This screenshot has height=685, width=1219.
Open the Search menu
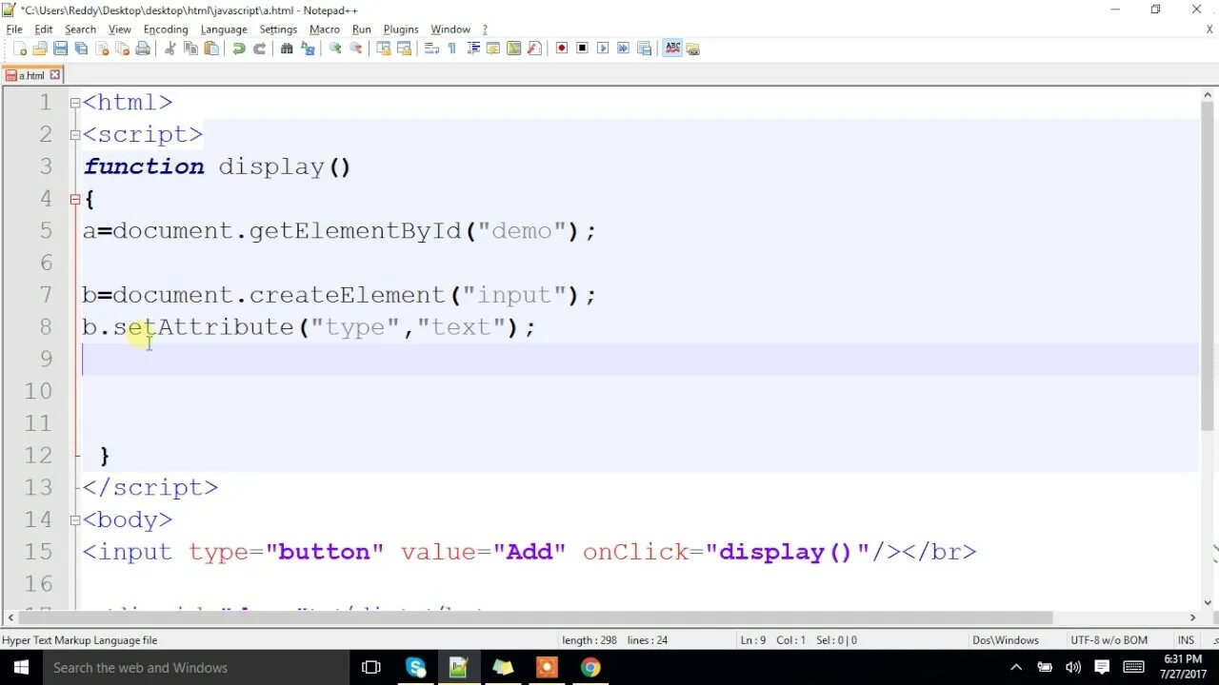click(81, 29)
